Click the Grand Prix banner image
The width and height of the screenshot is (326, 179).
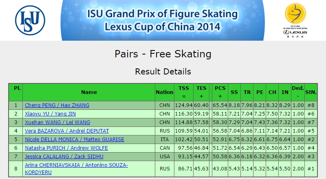click(163, 20)
